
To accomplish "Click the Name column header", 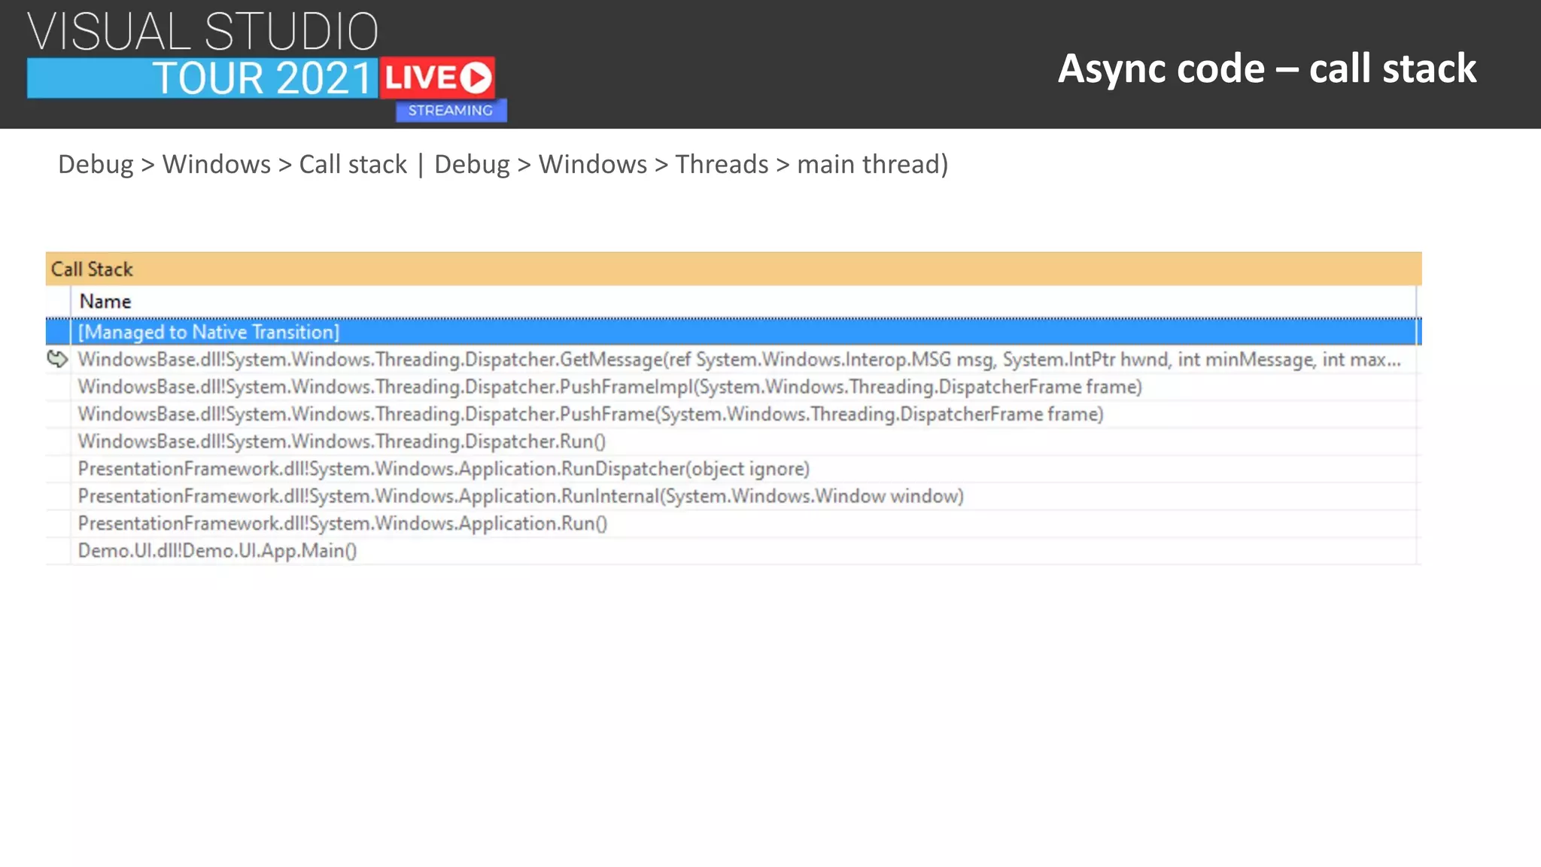I will pyautogui.click(x=743, y=302).
